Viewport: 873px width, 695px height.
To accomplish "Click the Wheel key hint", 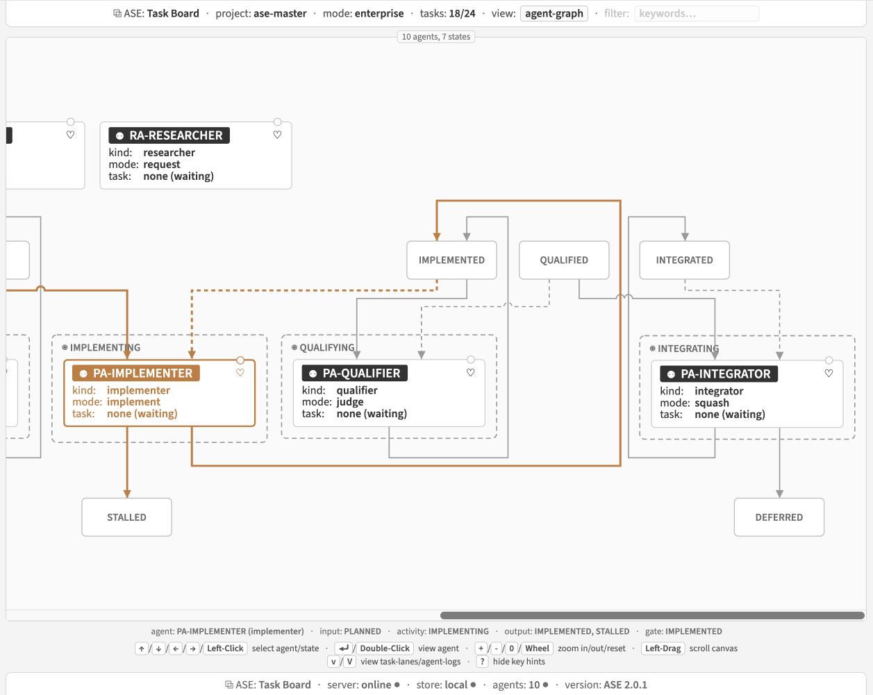I will [x=537, y=648].
